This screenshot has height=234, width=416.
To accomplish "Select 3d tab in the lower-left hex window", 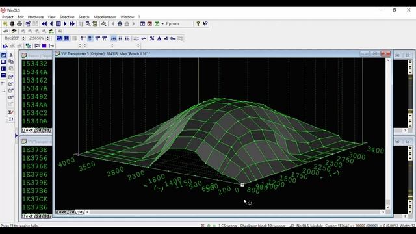I will click(x=47, y=216).
